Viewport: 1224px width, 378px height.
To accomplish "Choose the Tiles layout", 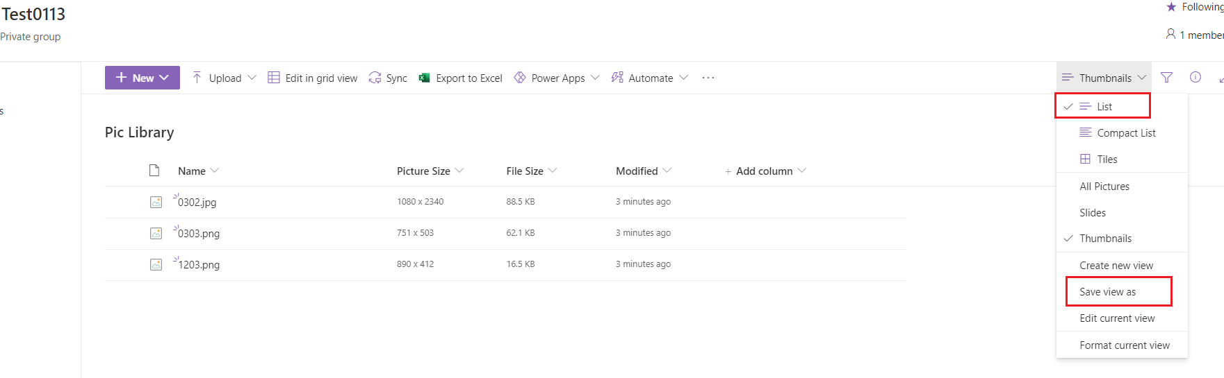I will (1122, 159).
